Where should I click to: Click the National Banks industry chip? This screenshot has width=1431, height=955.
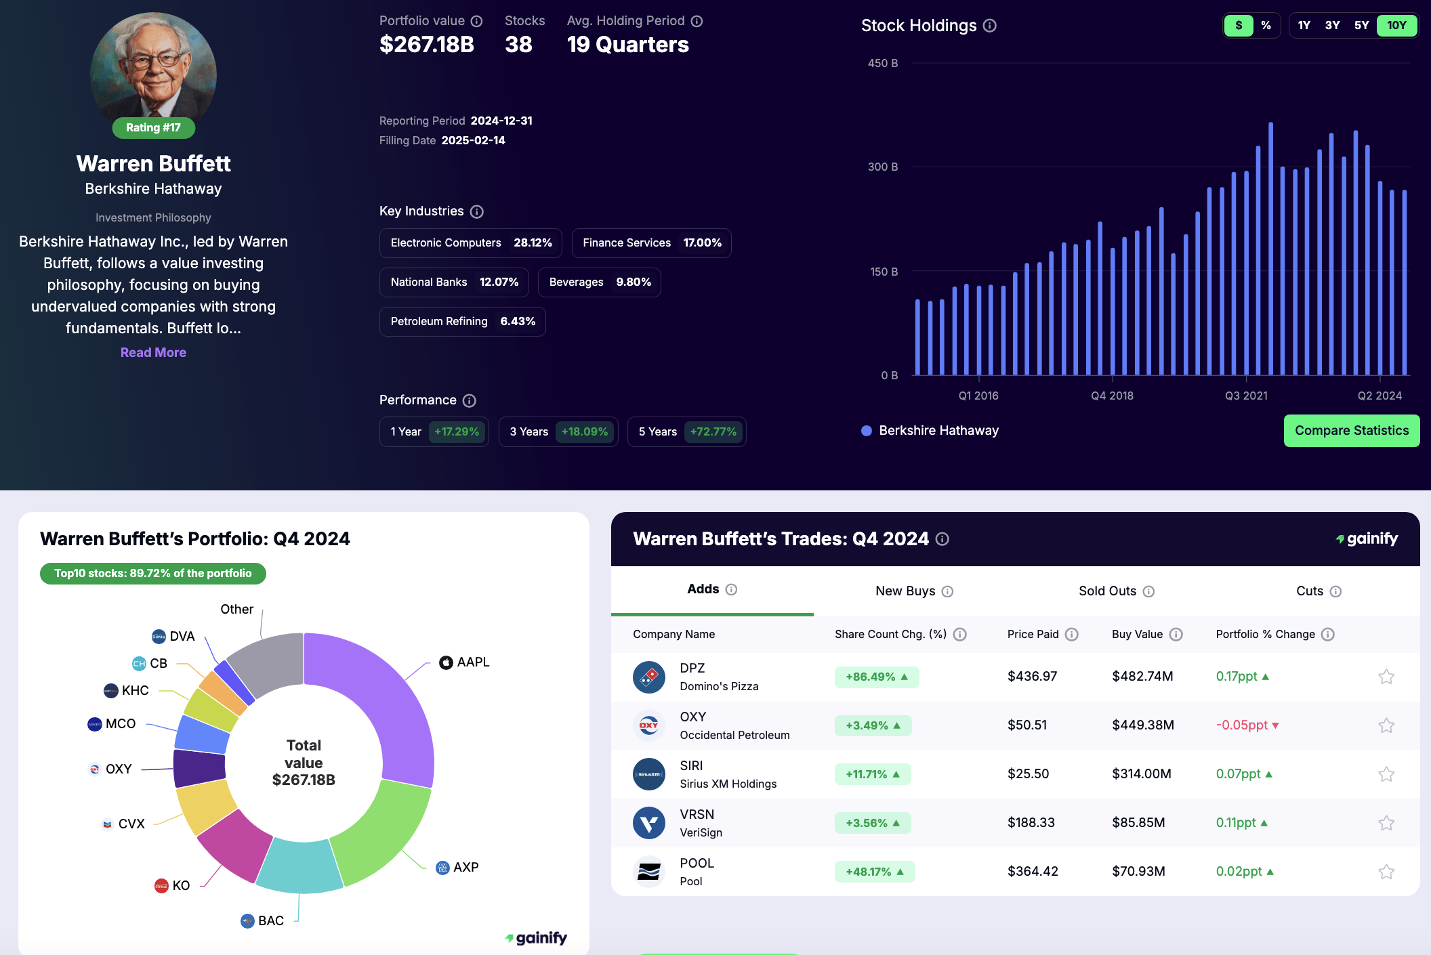pos(455,282)
